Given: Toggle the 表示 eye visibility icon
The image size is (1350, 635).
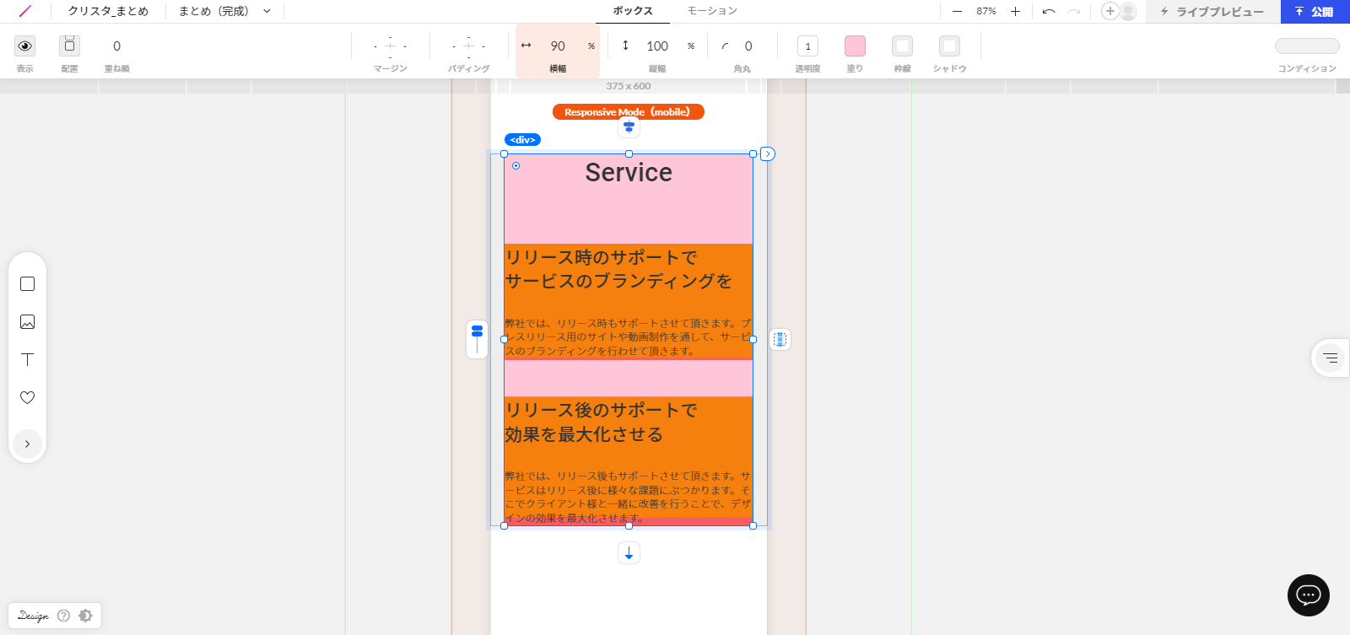Looking at the screenshot, I should click(x=25, y=46).
